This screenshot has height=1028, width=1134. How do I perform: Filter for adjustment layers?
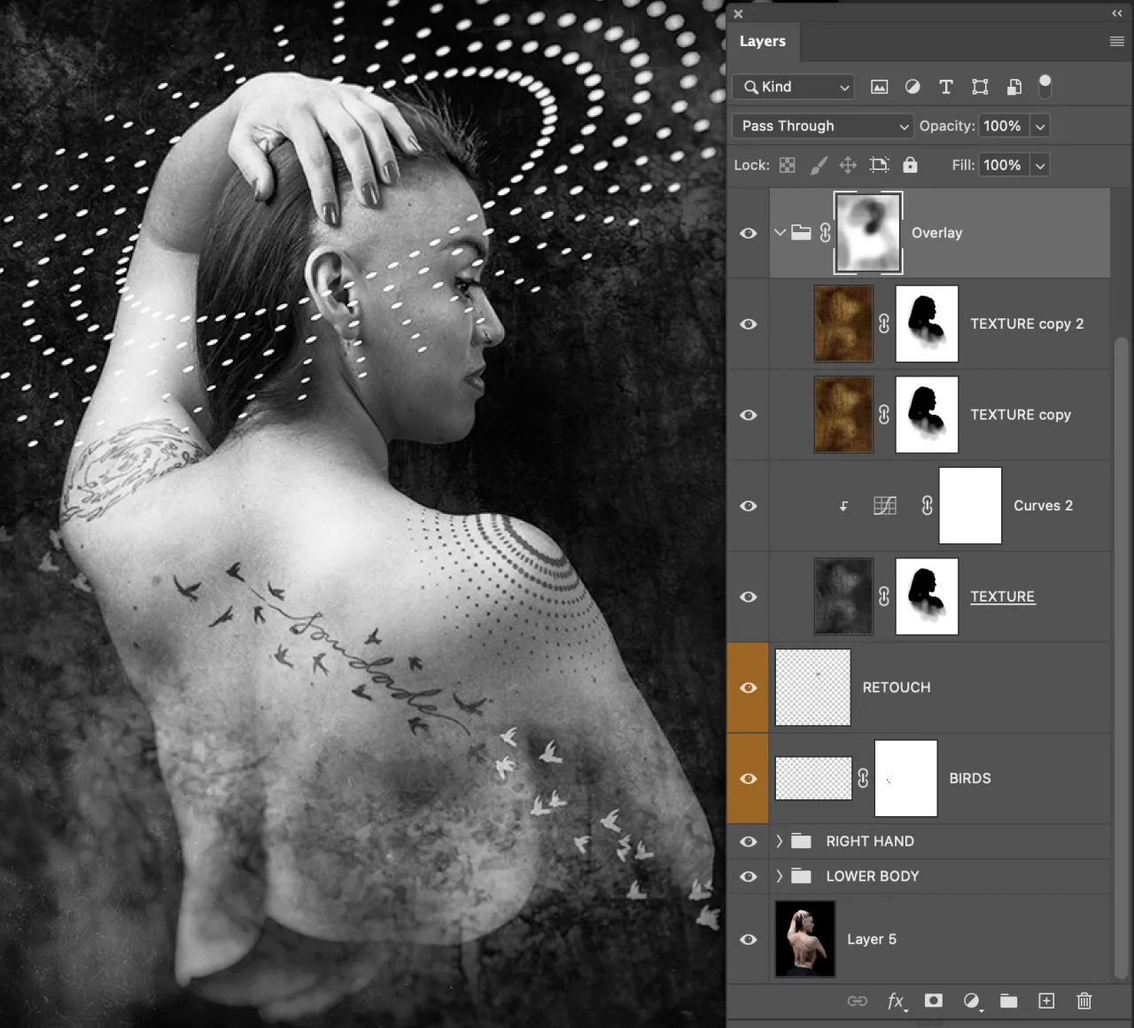(x=913, y=86)
